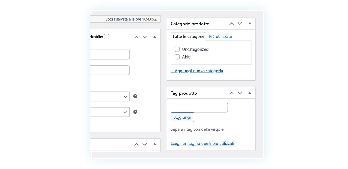
Task: Collapse the Tag prodotto panel
Action: pyautogui.click(x=250, y=93)
